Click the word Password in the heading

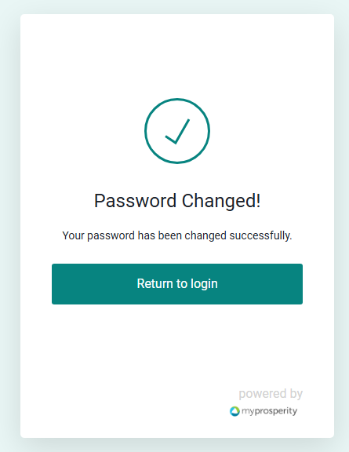pyautogui.click(x=135, y=201)
